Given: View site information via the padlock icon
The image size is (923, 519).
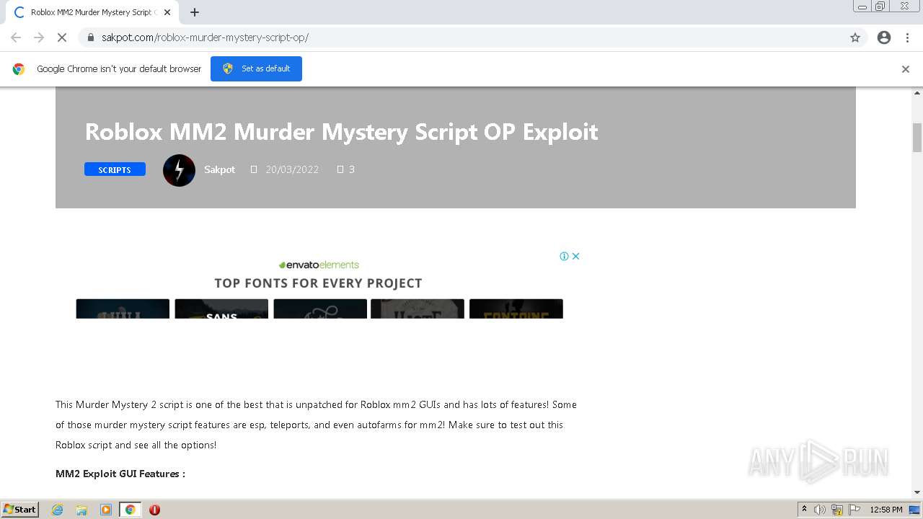Looking at the screenshot, I should 91,37.
